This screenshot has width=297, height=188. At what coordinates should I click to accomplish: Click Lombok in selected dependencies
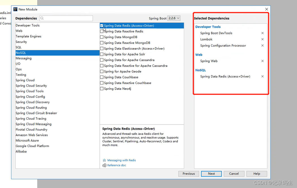(x=206, y=39)
